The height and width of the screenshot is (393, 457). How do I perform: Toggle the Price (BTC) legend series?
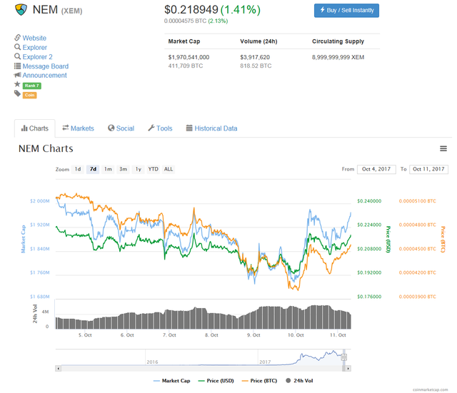click(259, 381)
